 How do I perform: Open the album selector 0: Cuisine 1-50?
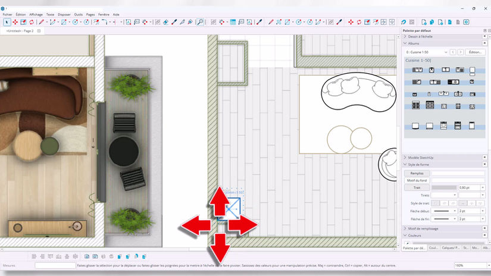426,52
